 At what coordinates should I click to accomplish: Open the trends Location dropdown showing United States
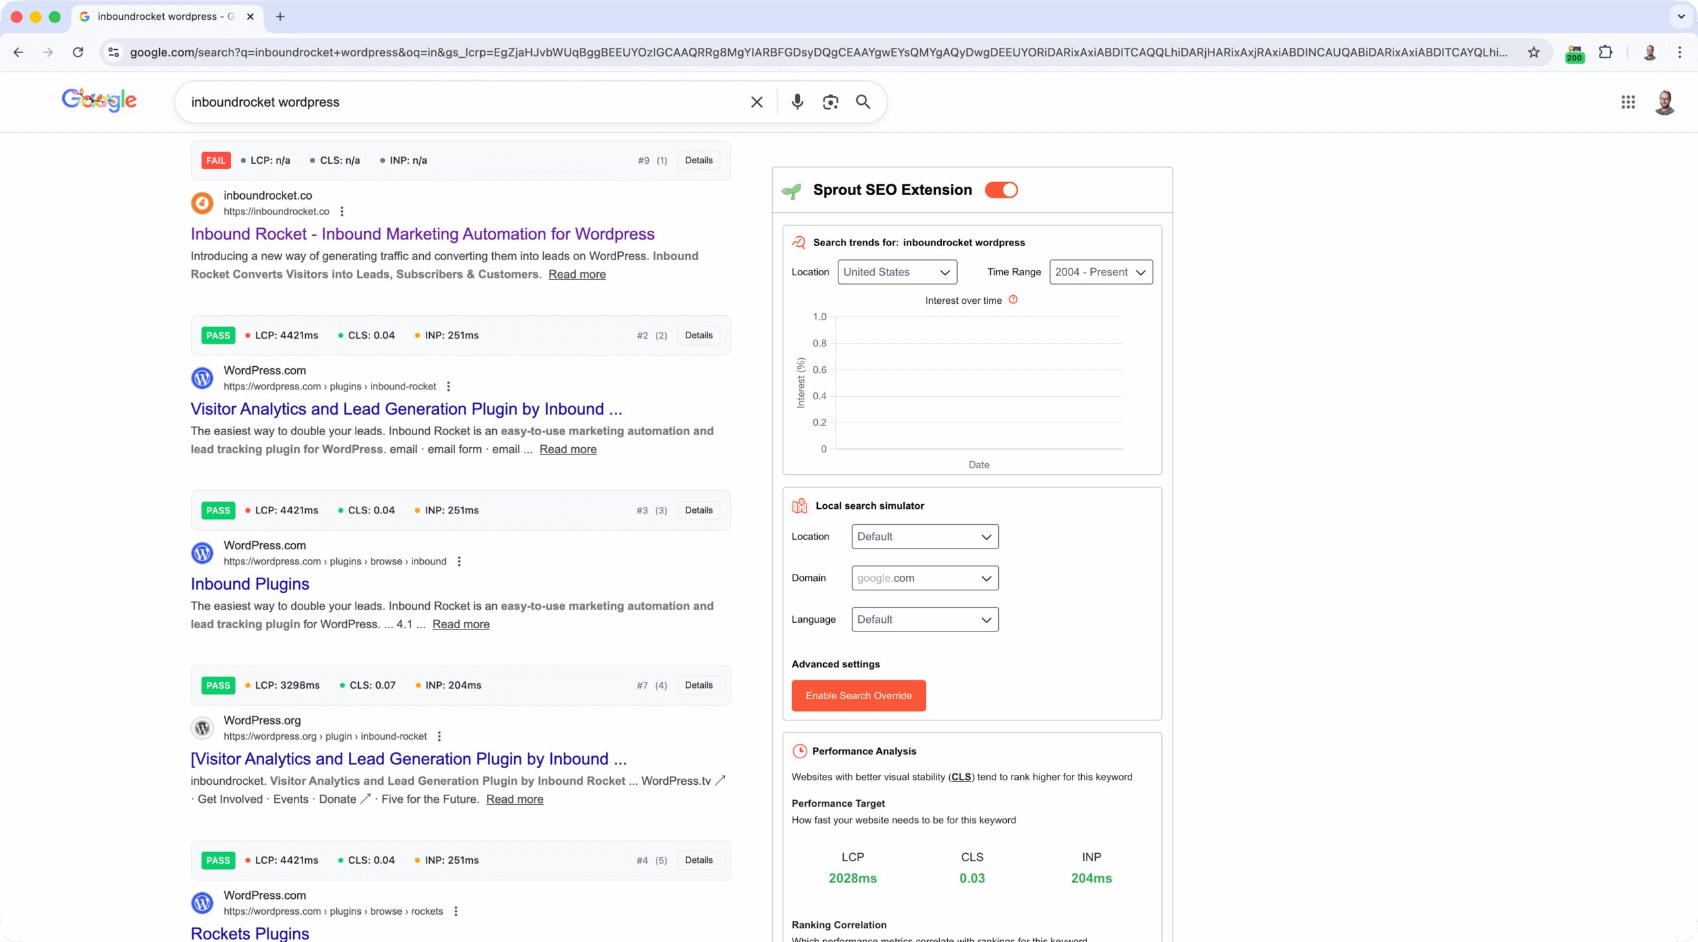click(897, 271)
